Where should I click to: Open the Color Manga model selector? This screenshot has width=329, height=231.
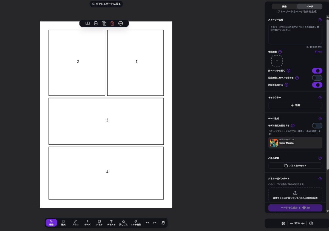(x=295, y=143)
